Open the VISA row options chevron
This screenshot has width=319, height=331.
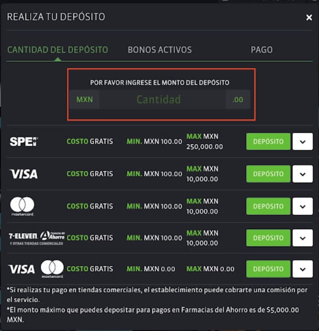point(302,174)
